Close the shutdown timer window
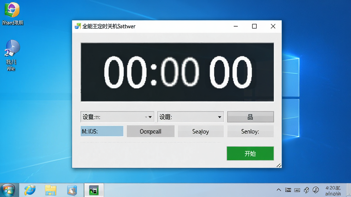The height and width of the screenshot is (197, 351). (273, 26)
